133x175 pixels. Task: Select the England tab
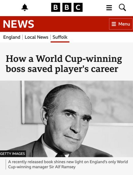click(x=12, y=37)
